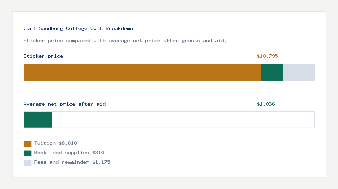This screenshot has width=338, height=189.
Task: Select the green filled portion of net price bar
Action: (38, 119)
